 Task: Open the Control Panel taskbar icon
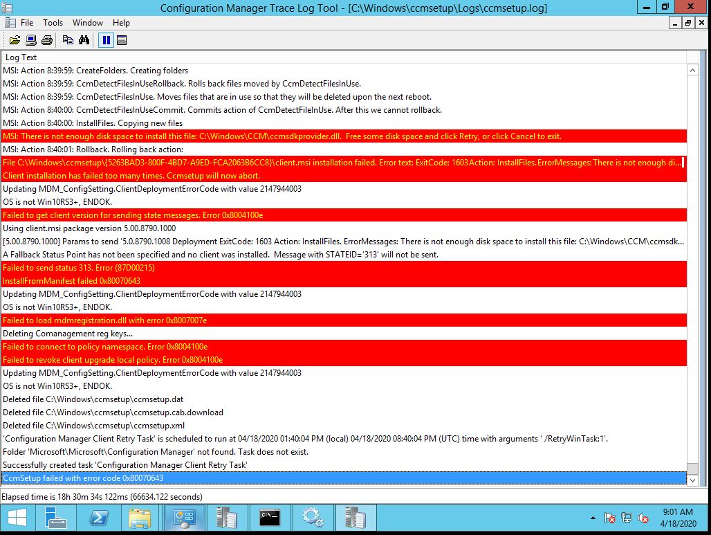click(184, 518)
